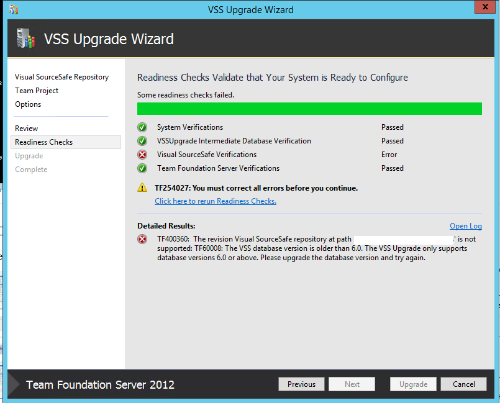Screen dimensions: 500x403
Task: Open the Options step
Action: 27,104
